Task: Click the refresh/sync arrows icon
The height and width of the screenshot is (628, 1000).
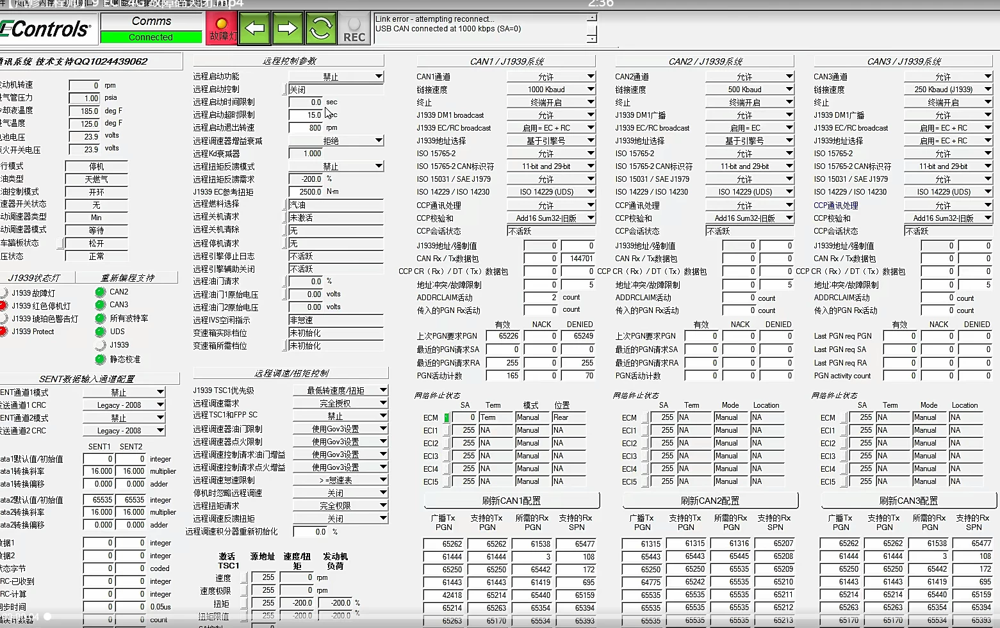Action: (321, 28)
